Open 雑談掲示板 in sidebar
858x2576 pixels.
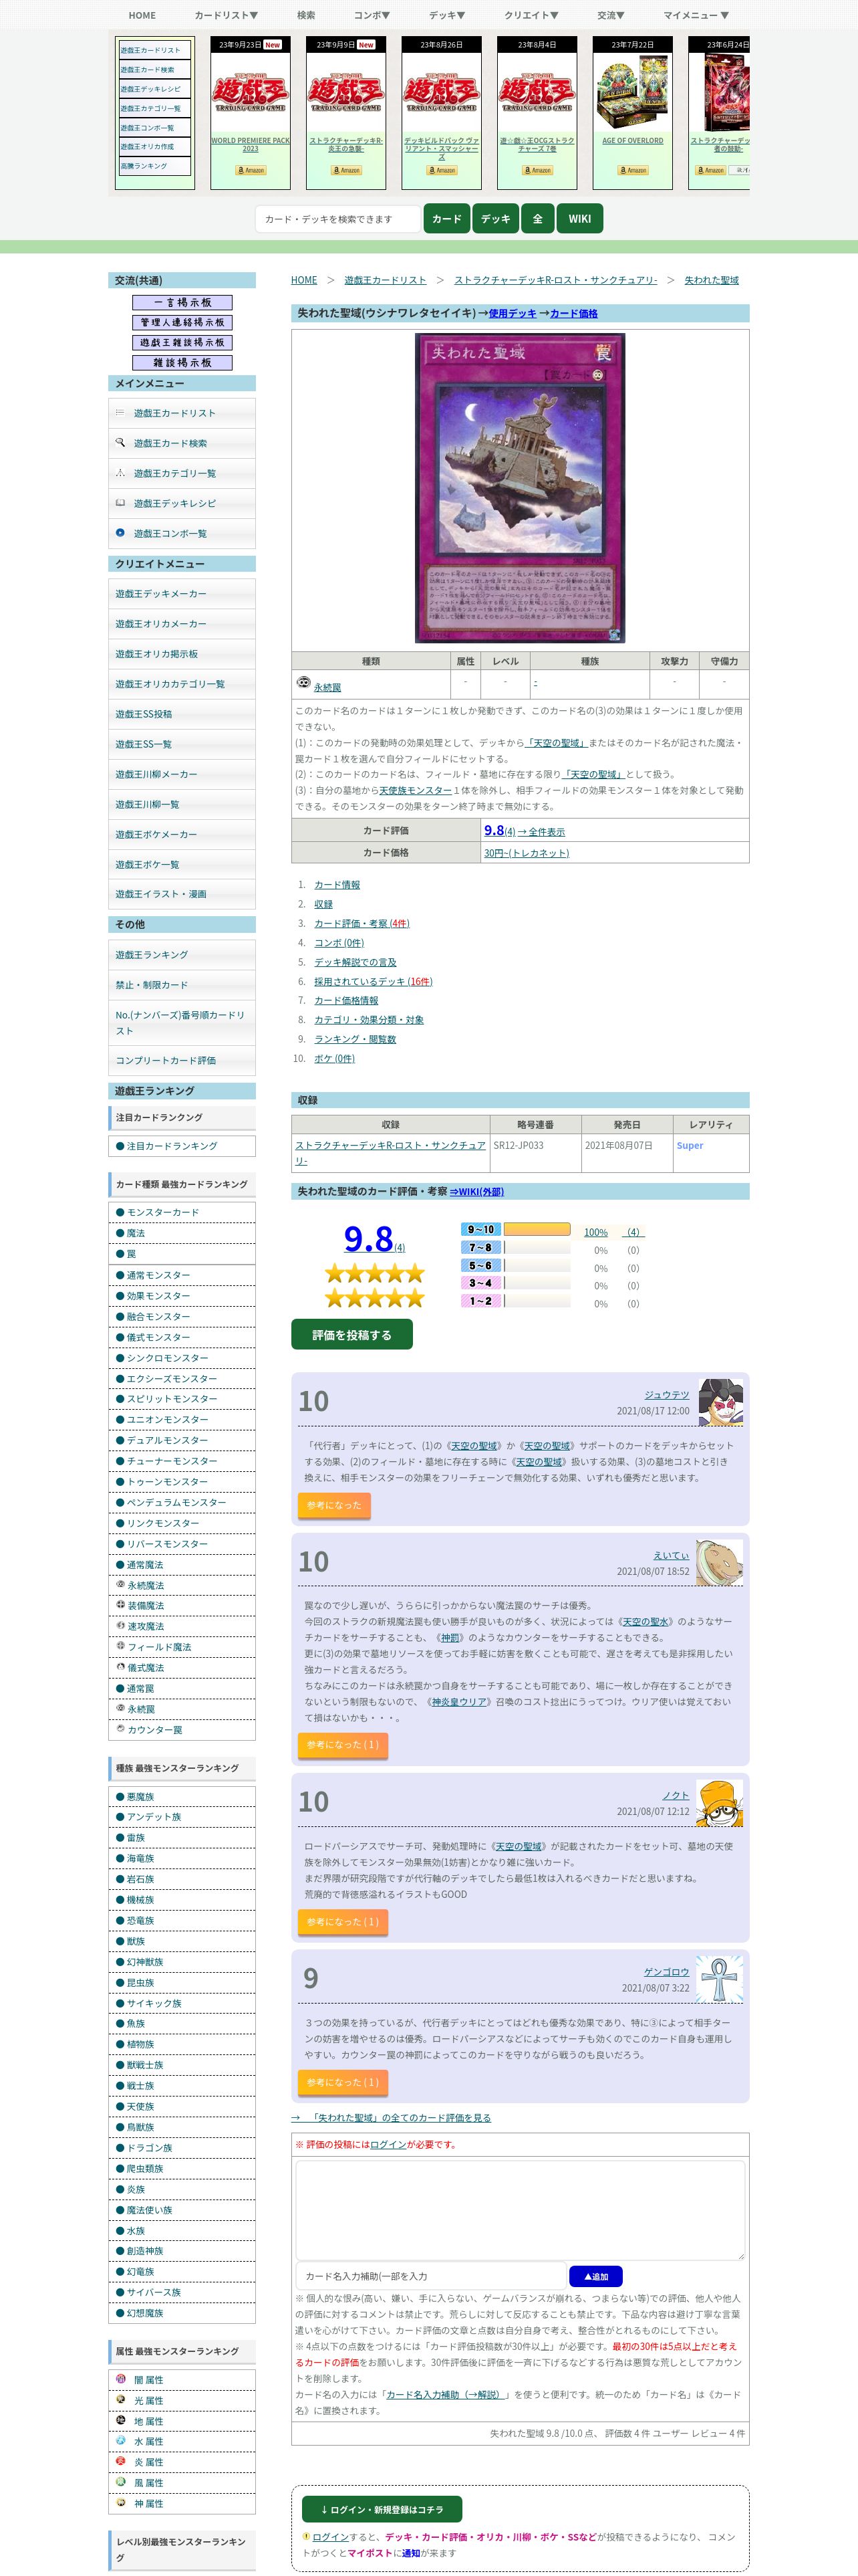(x=182, y=362)
